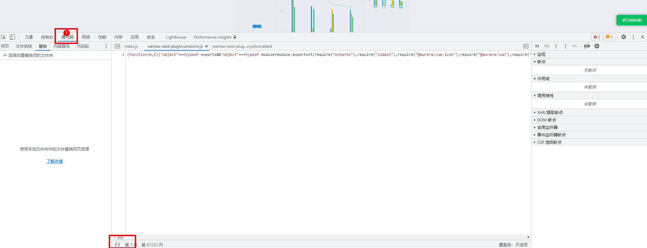Collapse the 调用堆栈 section
The width and height of the screenshot is (647, 248).
(x=589, y=95)
